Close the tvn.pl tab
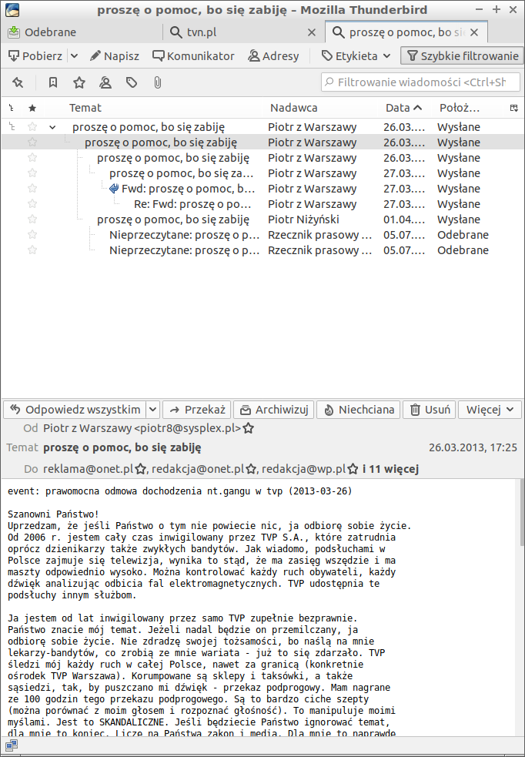This screenshot has height=757, width=525. [x=312, y=32]
